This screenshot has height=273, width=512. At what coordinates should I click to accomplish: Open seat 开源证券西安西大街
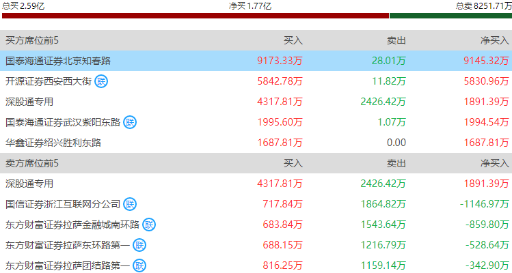click(x=49, y=81)
